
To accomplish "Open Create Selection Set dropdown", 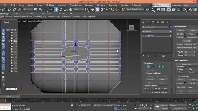I will pyautogui.click(x=135, y=9).
